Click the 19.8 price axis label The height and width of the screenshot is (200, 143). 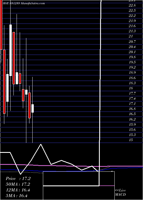pyautogui.click(x=132, y=57)
